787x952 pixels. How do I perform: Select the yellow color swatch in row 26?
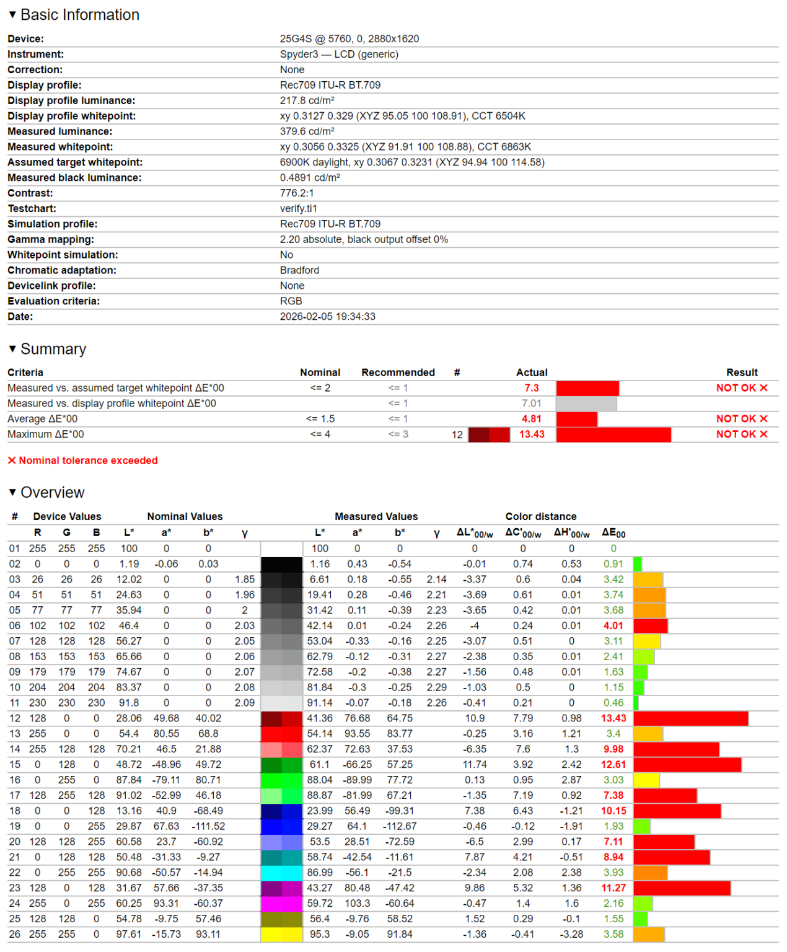[281, 935]
